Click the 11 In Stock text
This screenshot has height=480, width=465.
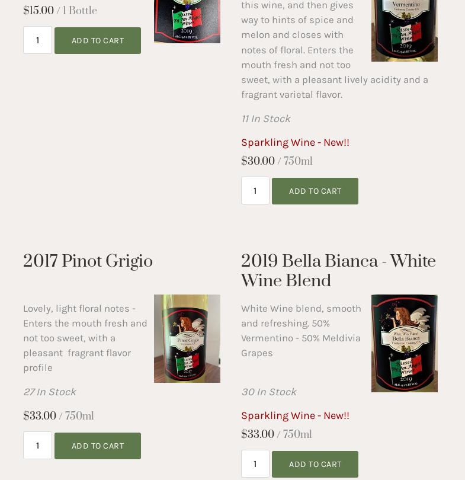(x=265, y=119)
